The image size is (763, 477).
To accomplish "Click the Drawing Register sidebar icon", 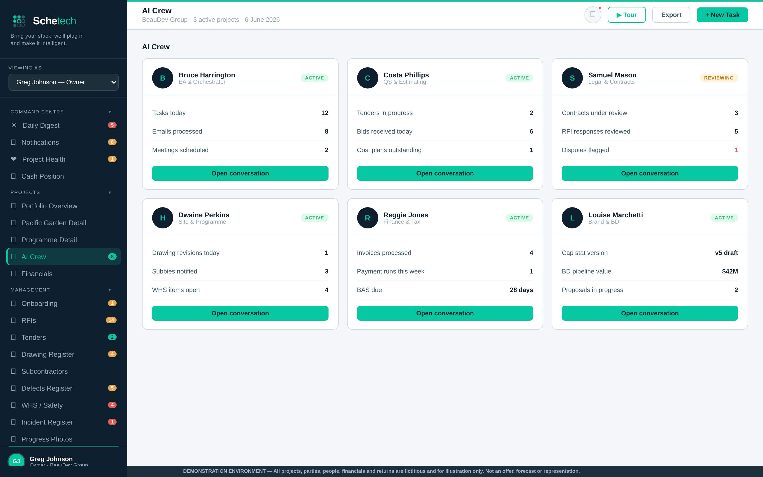I will (x=13, y=354).
